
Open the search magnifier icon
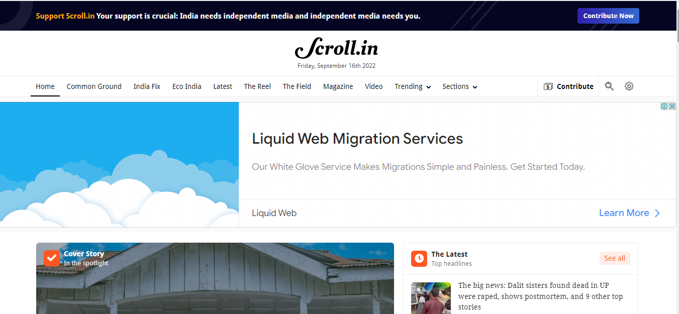(609, 86)
